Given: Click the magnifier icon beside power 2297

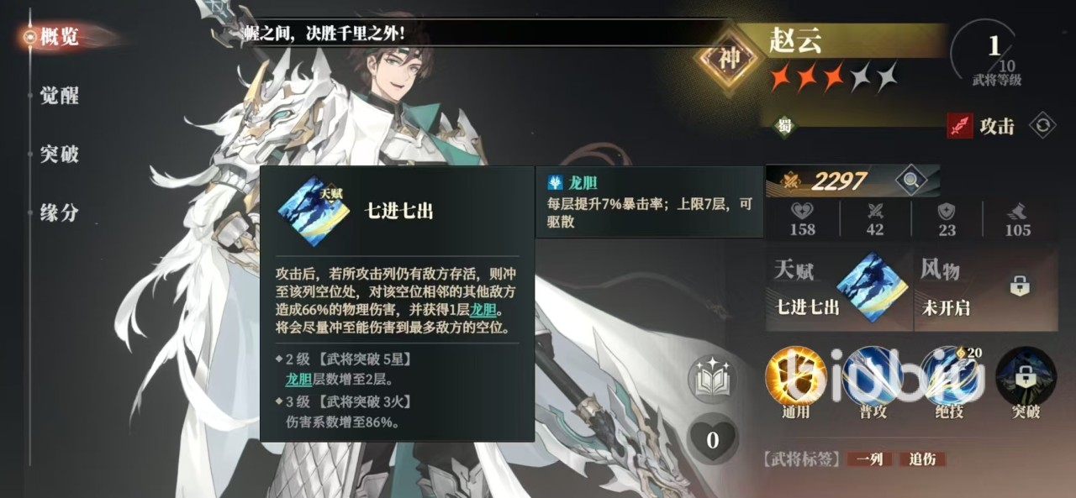Looking at the screenshot, I should tap(909, 180).
